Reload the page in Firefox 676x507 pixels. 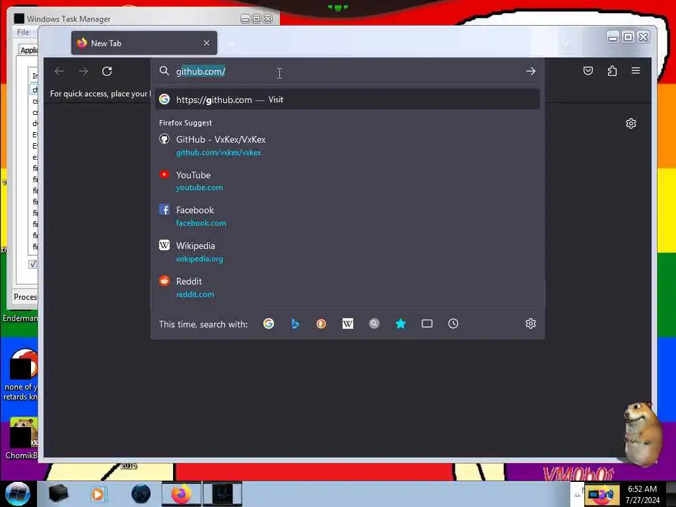(107, 71)
